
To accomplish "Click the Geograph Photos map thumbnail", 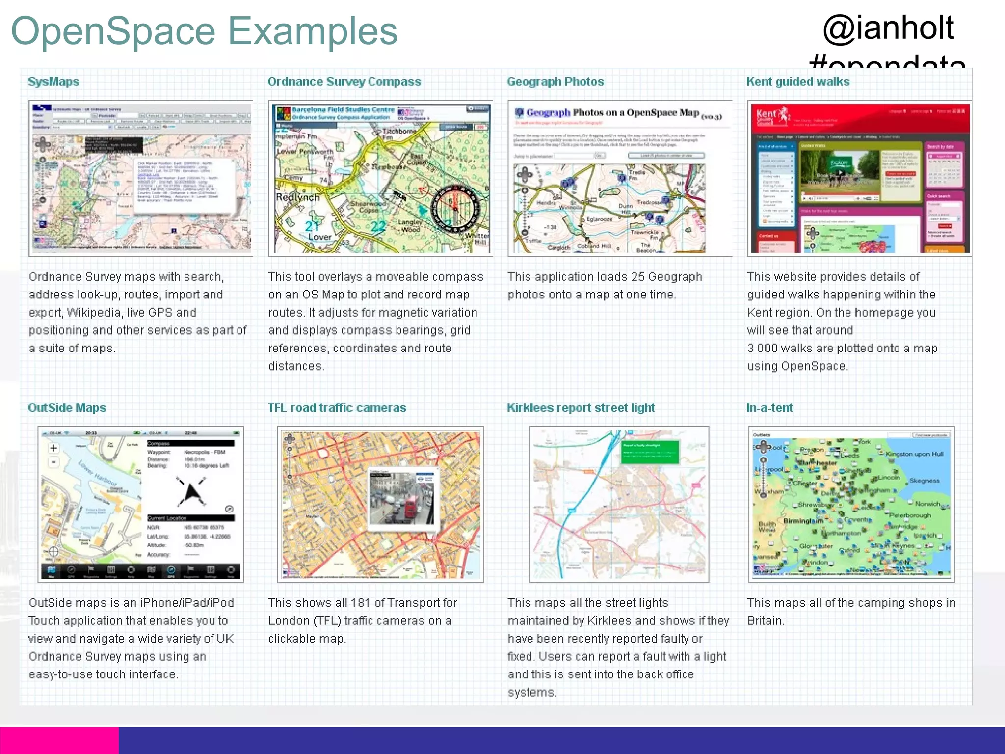I will tap(620, 178).
